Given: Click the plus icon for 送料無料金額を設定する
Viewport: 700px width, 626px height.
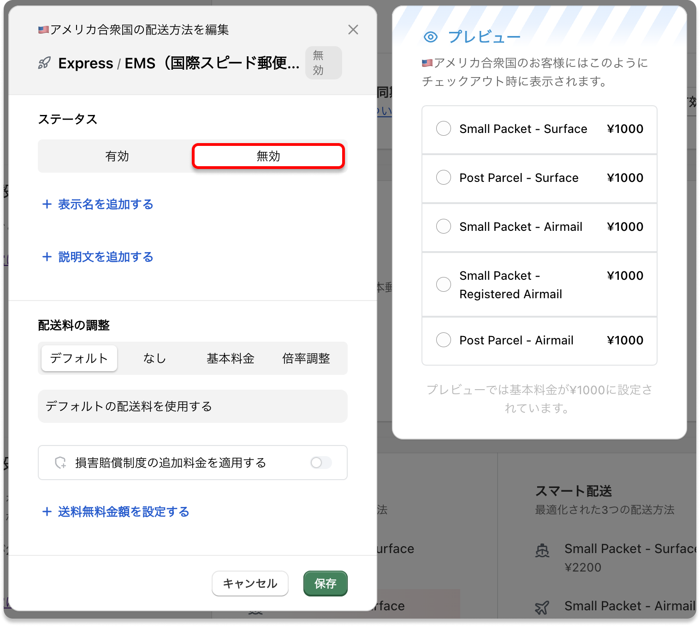Looking at the screenshot, I should click(47, 512).
